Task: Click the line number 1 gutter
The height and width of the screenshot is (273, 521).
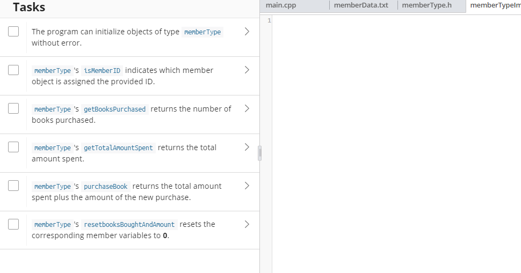Action: (x=269, y=20)
